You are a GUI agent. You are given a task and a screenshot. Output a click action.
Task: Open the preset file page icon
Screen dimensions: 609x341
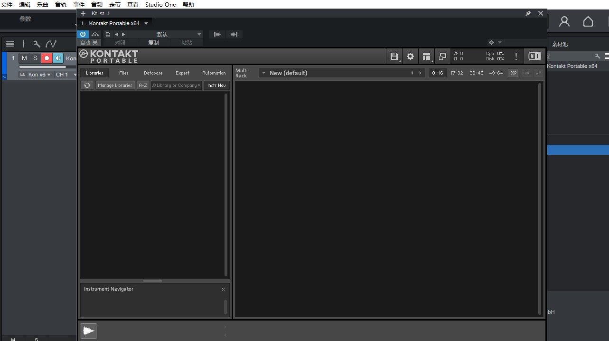click(x=108, y=34)
